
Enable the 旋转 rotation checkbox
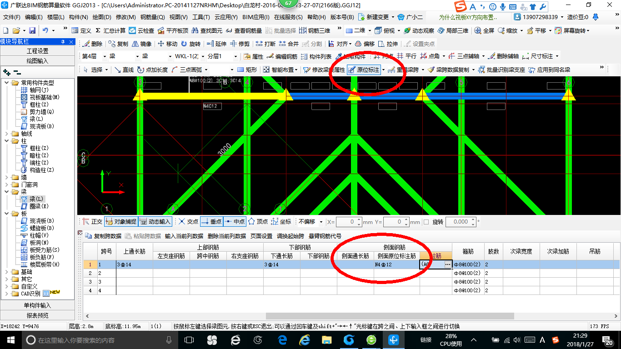(x=426, y=222)
